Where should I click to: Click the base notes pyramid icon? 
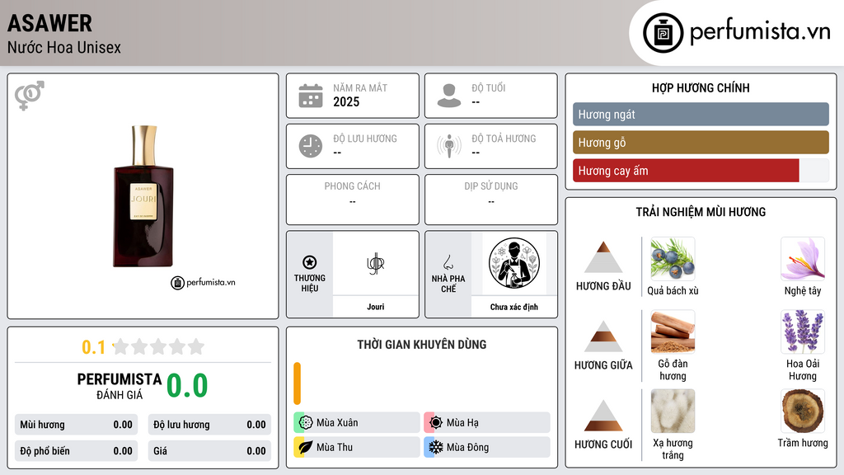point(603,416)
